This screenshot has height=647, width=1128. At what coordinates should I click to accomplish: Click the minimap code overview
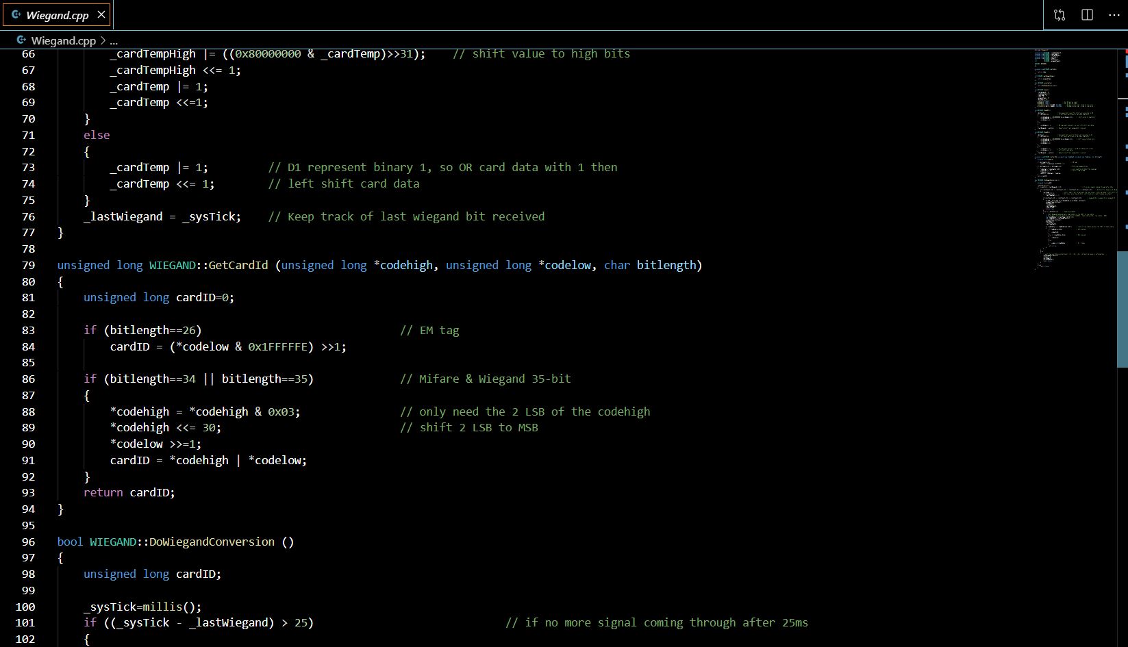(1075, 160)
